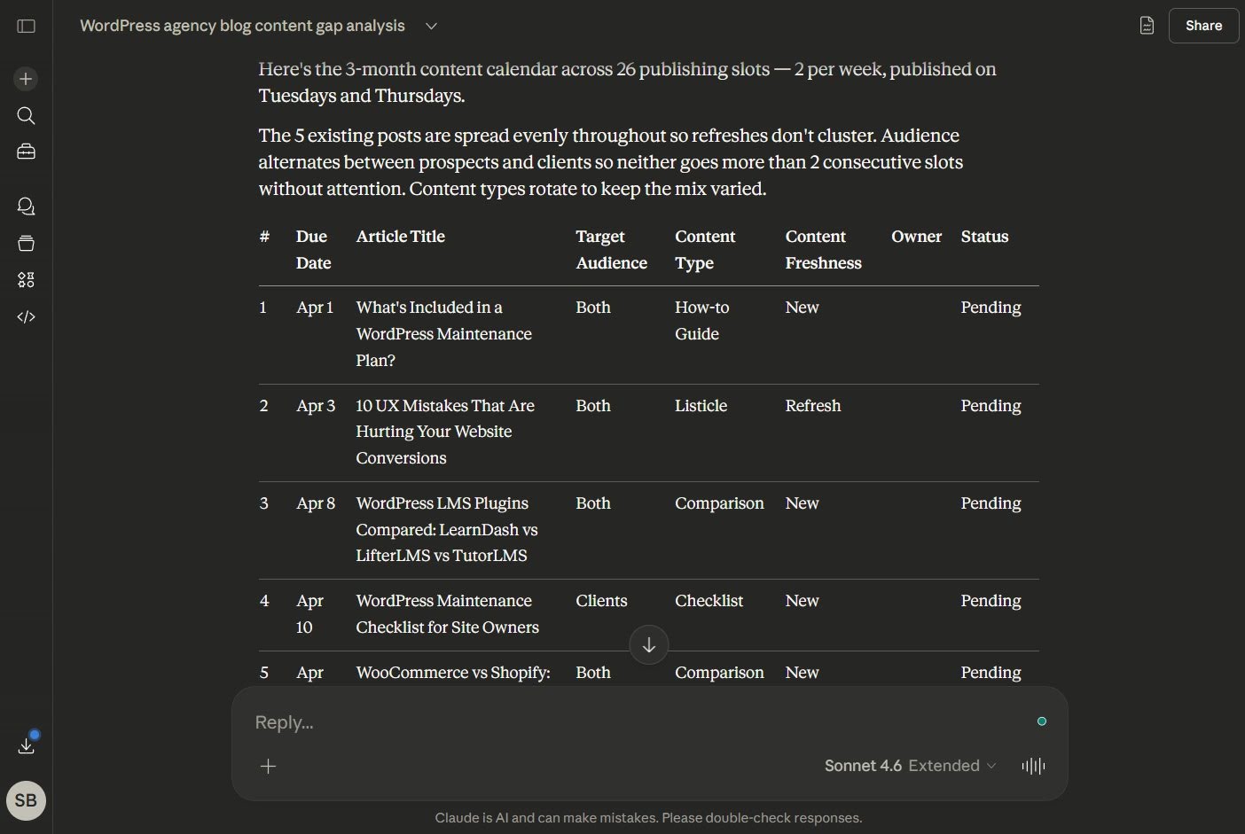This screenshot has width=1245, height=834.
Task: Click the Article Title column header
Action: (401, 237)
